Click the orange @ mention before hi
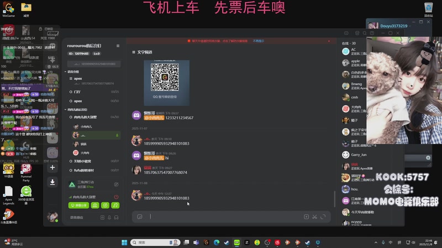The height and width of the screenshot is (248, 442). point(154,158)
